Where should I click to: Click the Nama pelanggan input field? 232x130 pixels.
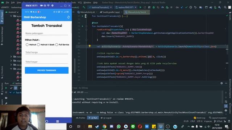click(x=47, y=33)
